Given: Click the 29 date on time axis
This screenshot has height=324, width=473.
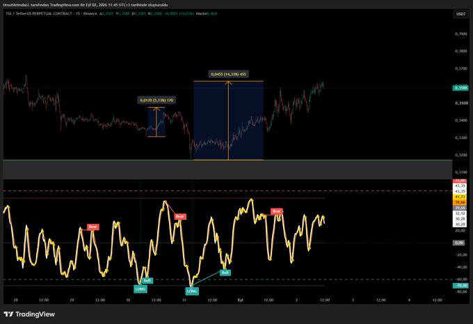Looking at the screenshot, I should [x=72, y=300].
